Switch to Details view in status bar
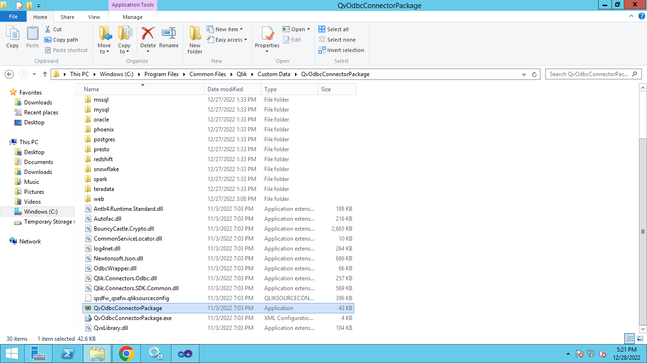This screenshot has width=647, height=363. (x=629, y=338)
